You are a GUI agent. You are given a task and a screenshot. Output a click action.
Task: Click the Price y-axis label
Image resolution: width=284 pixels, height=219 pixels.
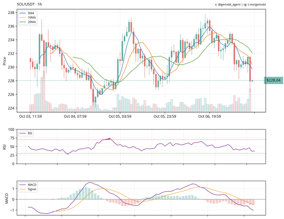[4, 61]
